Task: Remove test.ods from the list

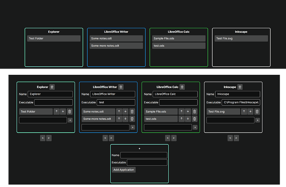Action: click(x=194, y=118)
